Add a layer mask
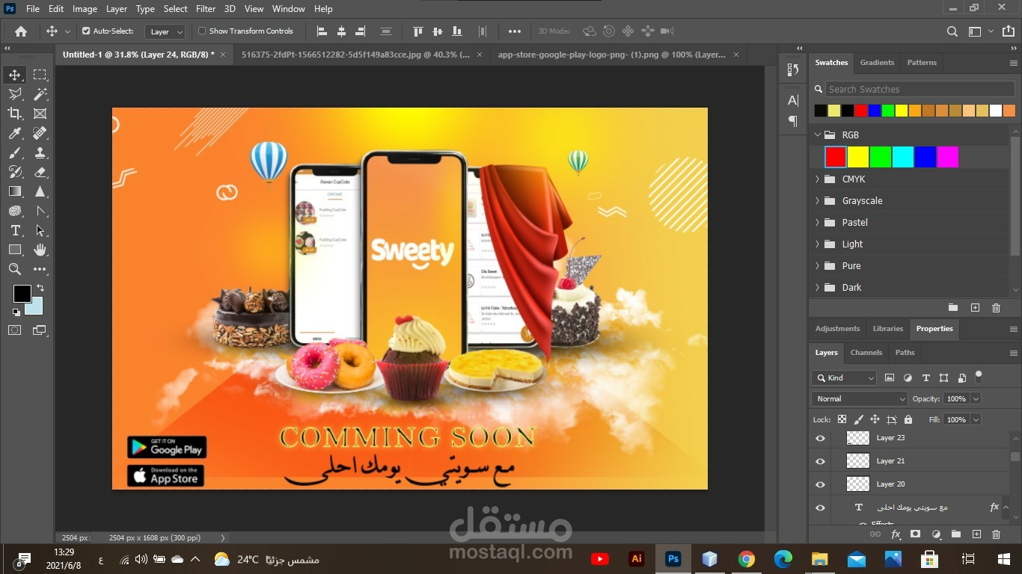1022x574 pixels. point(915,534)
